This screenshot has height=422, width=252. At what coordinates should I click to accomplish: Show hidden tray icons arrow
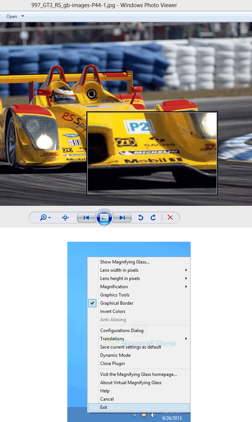coord(135,415)
